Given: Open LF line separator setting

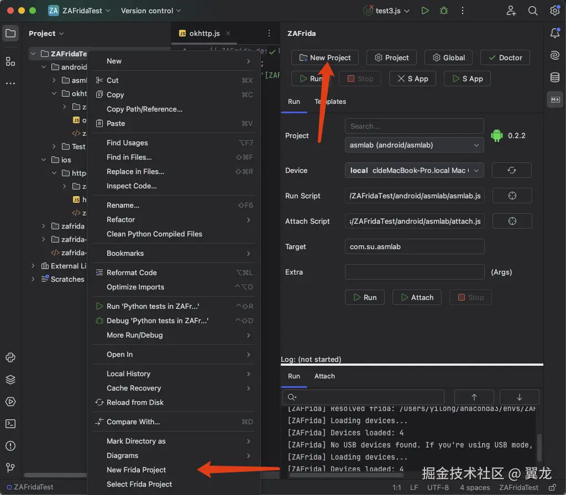Looking at the screenshot, I should 414,487.
